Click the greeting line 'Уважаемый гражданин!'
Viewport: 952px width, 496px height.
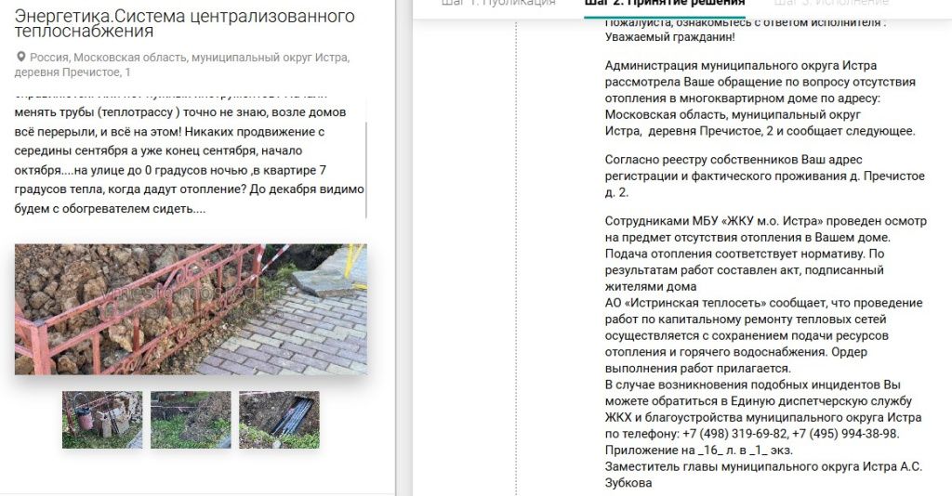click(x=669, y=37)
